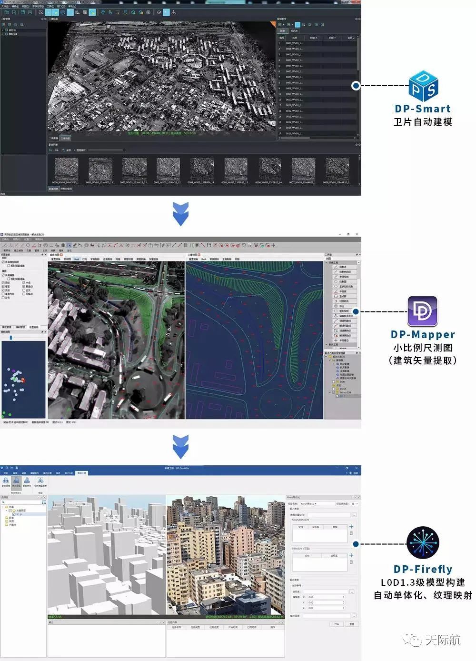Click first building icon in DP-Firefly ribbon
The height and width of the screenshot is (661, 476).
click(x=6, y=481)
